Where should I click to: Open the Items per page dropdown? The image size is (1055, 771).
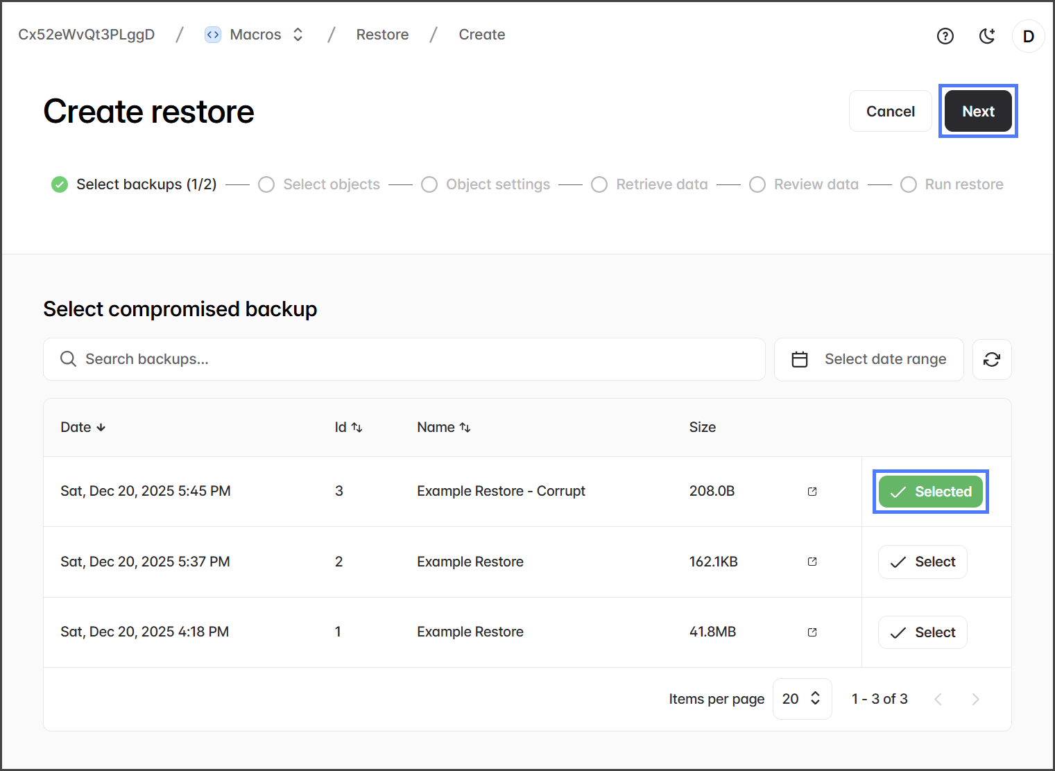coord(802,699)
